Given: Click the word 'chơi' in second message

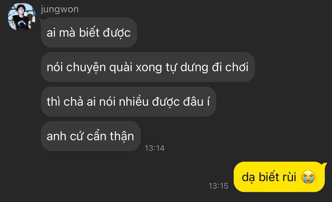Looking at the screenshot, I should tap(237, 67).
